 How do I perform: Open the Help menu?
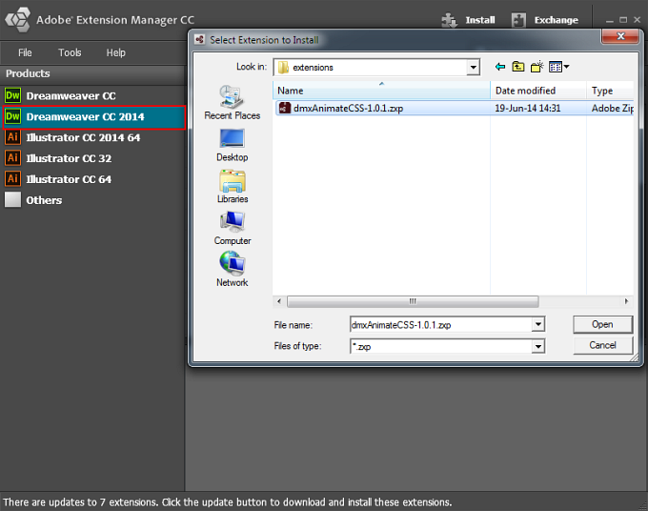[115, 52]
